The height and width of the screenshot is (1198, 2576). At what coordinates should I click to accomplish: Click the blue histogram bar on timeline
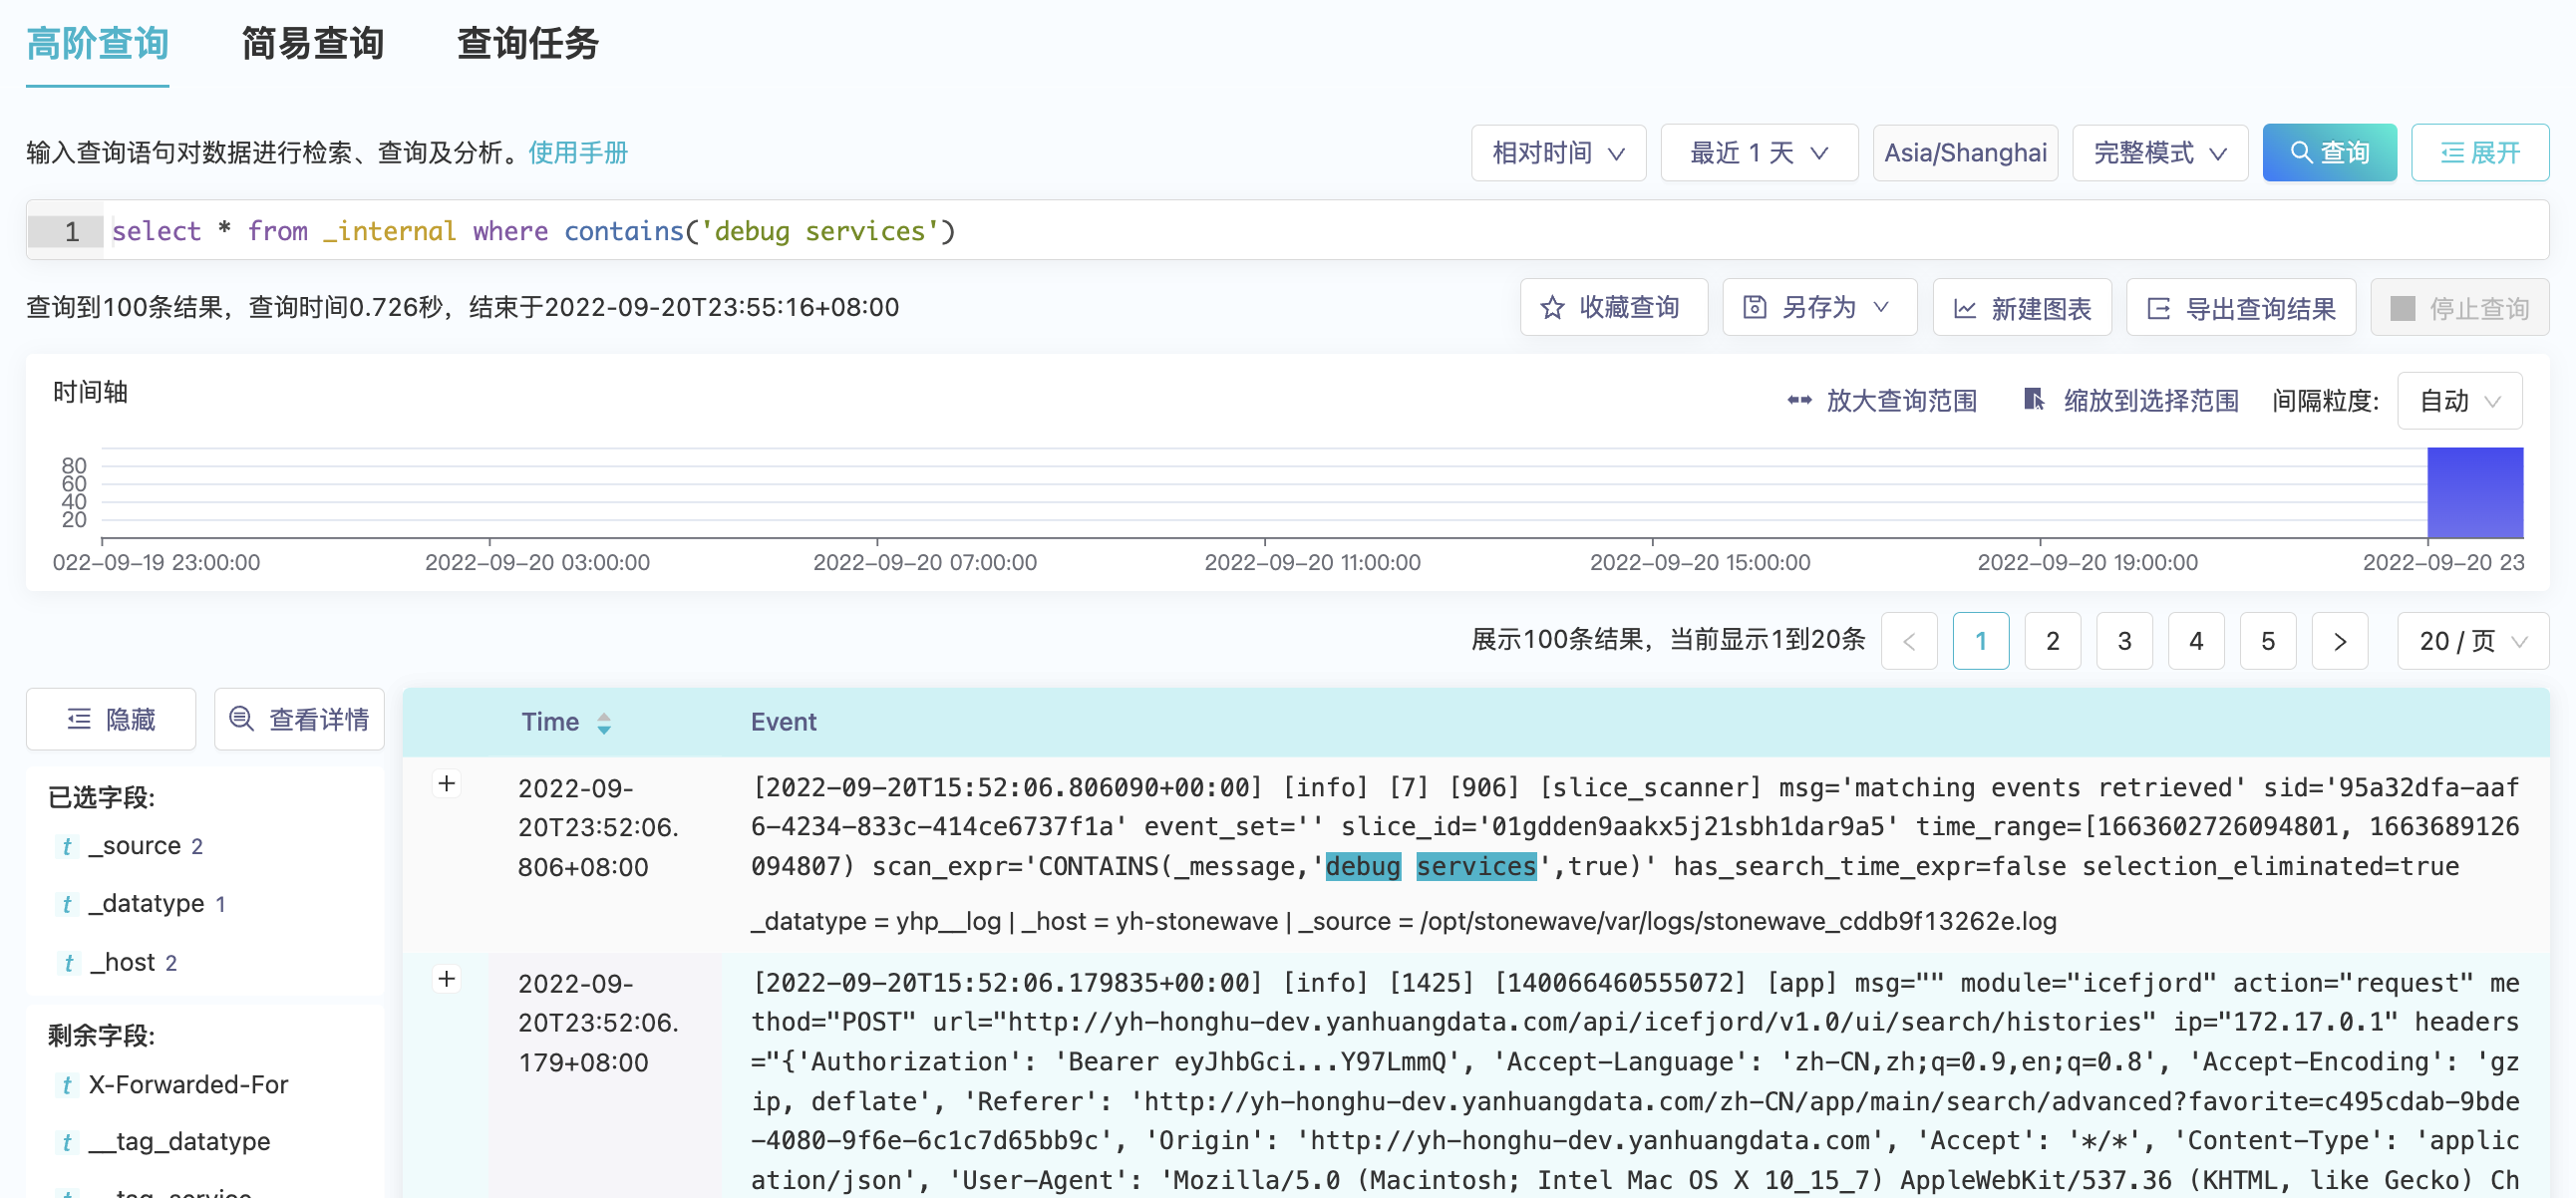(2475, 493)
